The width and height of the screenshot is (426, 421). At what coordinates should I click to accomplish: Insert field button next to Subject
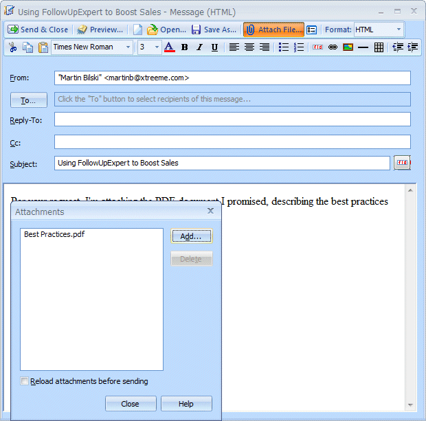pyautogui.click(x=402, y=163)
